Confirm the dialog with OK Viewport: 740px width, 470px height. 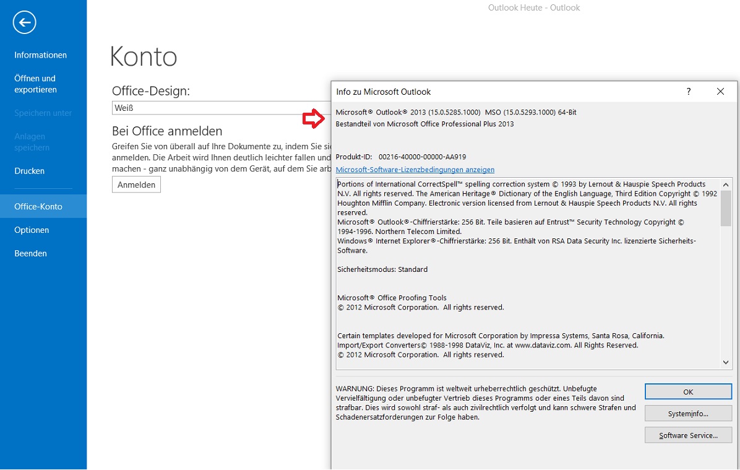(x=688, y=391)
